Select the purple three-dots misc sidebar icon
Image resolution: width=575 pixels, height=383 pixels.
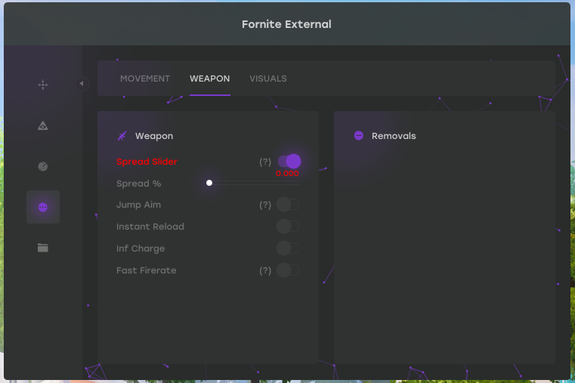click(43, 207)
